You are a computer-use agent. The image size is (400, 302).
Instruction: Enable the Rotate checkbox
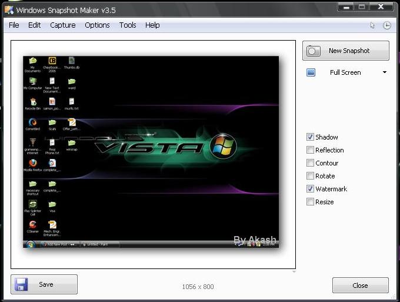[310, 175]
